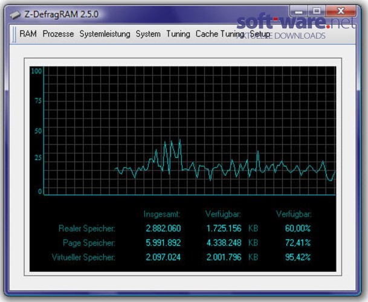
Task: Open the System menu
Action: (x=148, y=34)
